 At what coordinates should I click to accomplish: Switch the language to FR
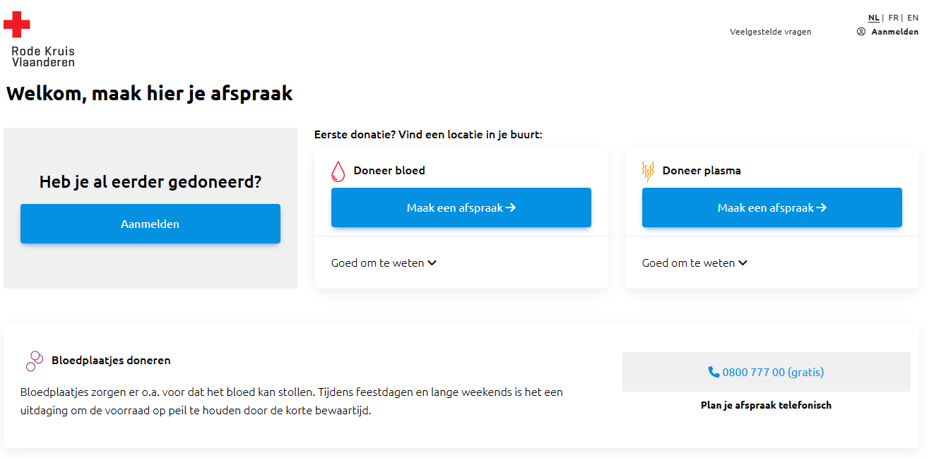[x=894, y=18]
